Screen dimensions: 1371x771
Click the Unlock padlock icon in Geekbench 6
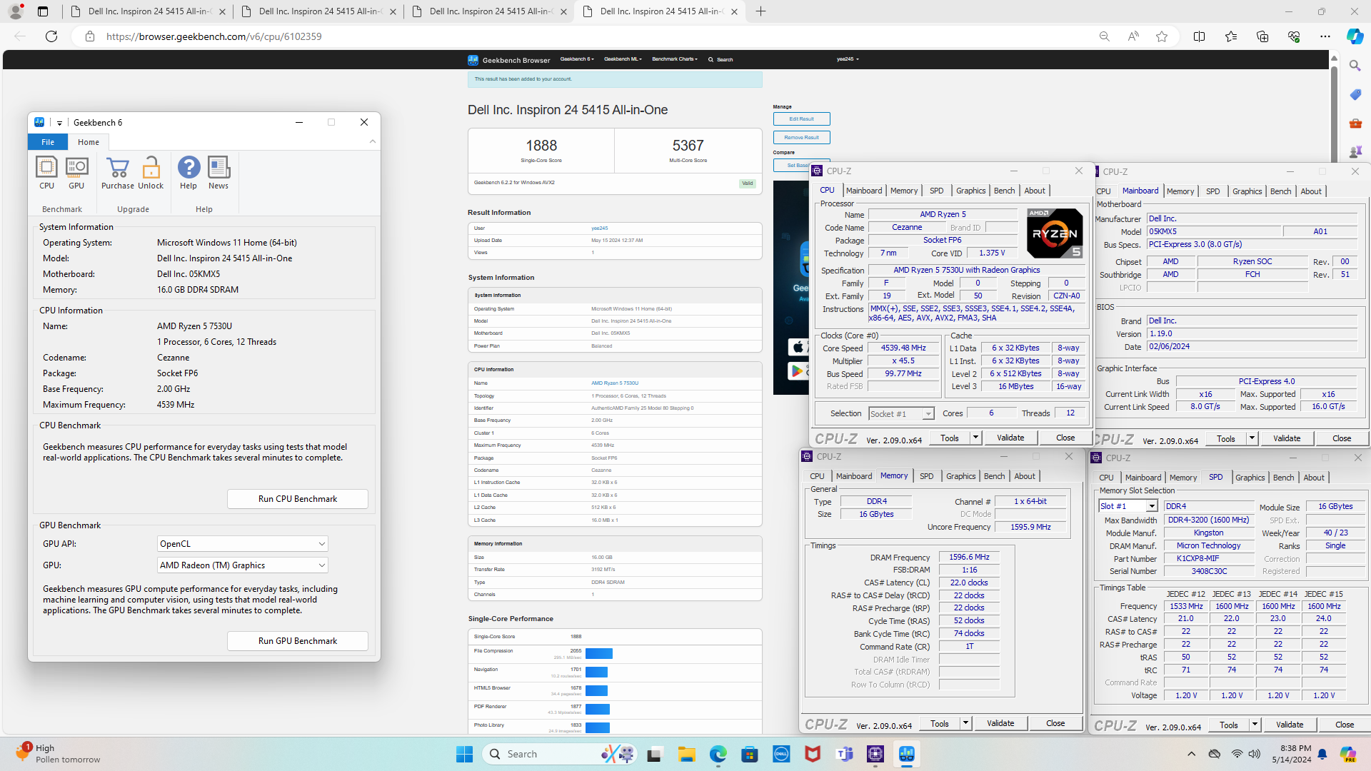click(151, 173)
